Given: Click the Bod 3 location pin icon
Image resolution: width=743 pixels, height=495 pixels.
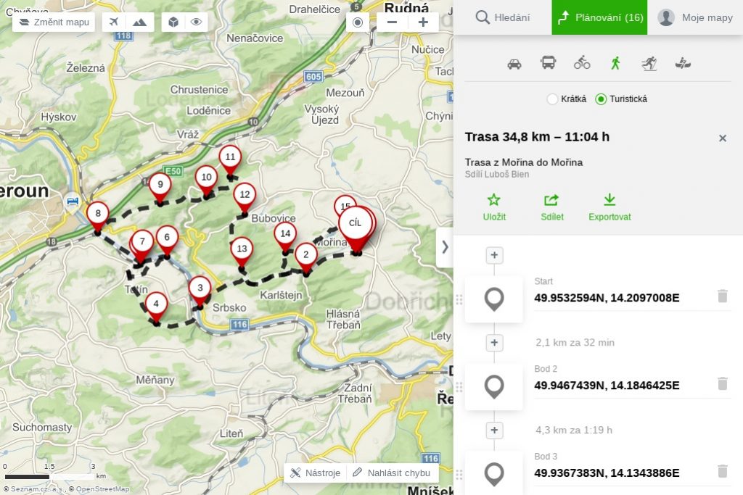Looking at the screenshot, I should (x=494, y=473).
